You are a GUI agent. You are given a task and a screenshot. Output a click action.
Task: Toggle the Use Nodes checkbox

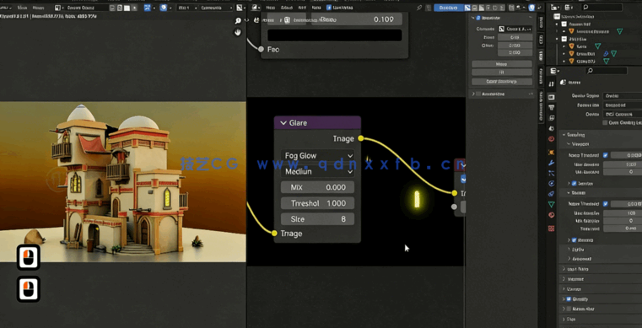(x=329, y=8)
